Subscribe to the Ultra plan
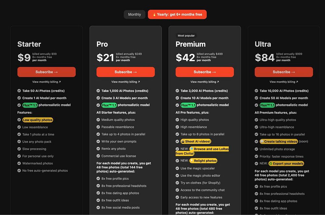The height and width of the screenshot is (215, 325). 284,72
